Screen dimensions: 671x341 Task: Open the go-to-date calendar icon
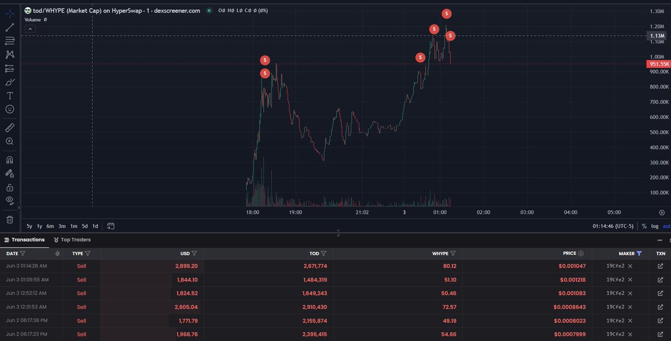[x=111, y=226]
